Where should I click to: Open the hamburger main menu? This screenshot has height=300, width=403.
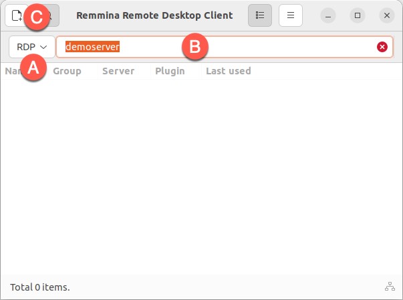(x=291, y=15)
